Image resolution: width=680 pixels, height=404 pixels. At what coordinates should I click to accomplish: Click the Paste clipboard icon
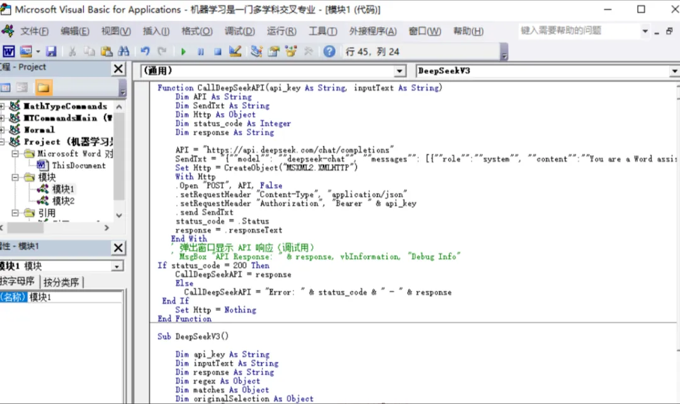[x=106, y=52]
